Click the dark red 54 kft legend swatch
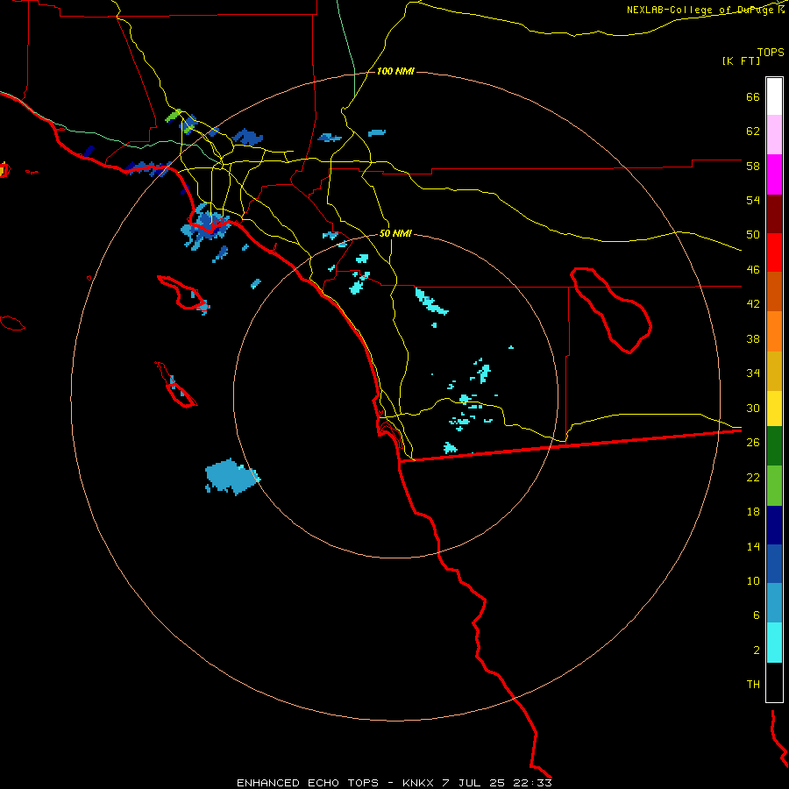This screenshot has height=789, width=789. (774, 214)
